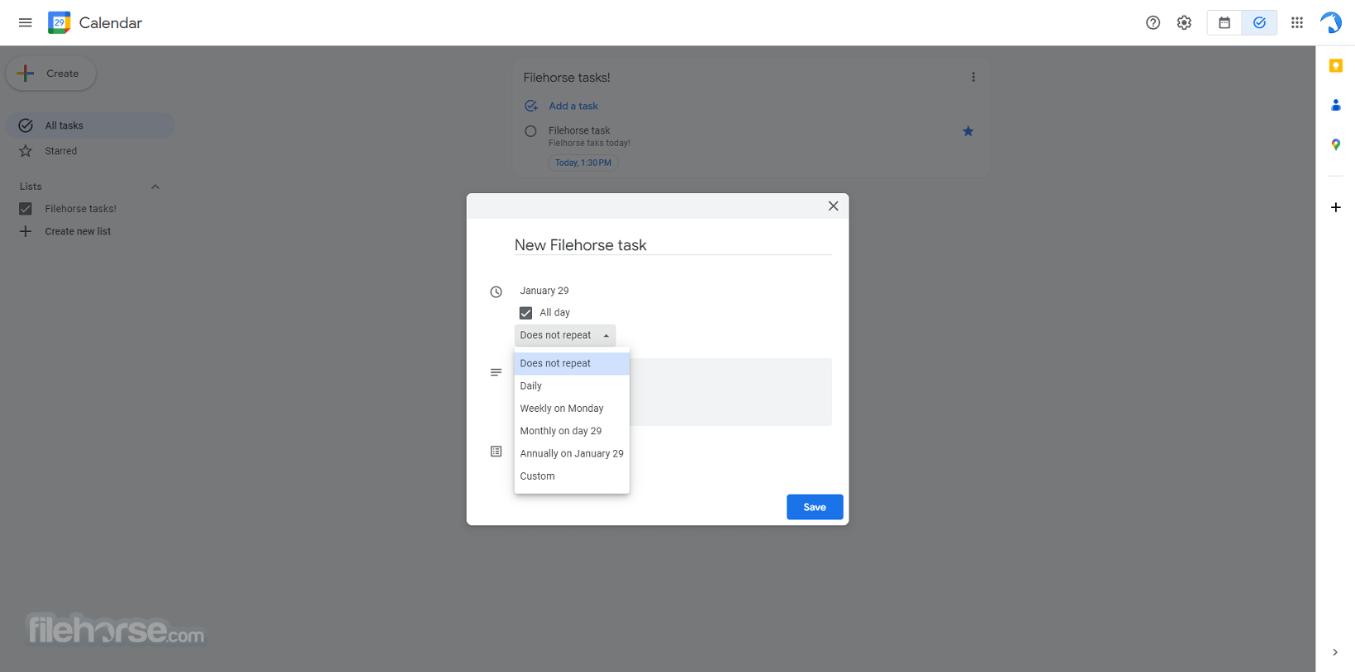Click the star icon beside Starred

point(26,151)
